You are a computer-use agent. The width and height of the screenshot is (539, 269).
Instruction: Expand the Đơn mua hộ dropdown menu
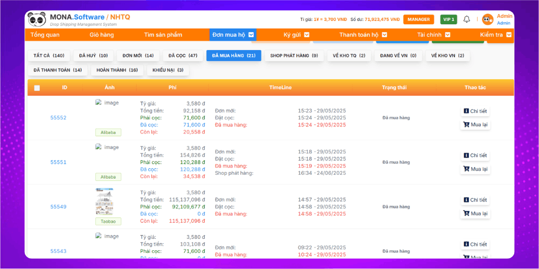point(251,35)
